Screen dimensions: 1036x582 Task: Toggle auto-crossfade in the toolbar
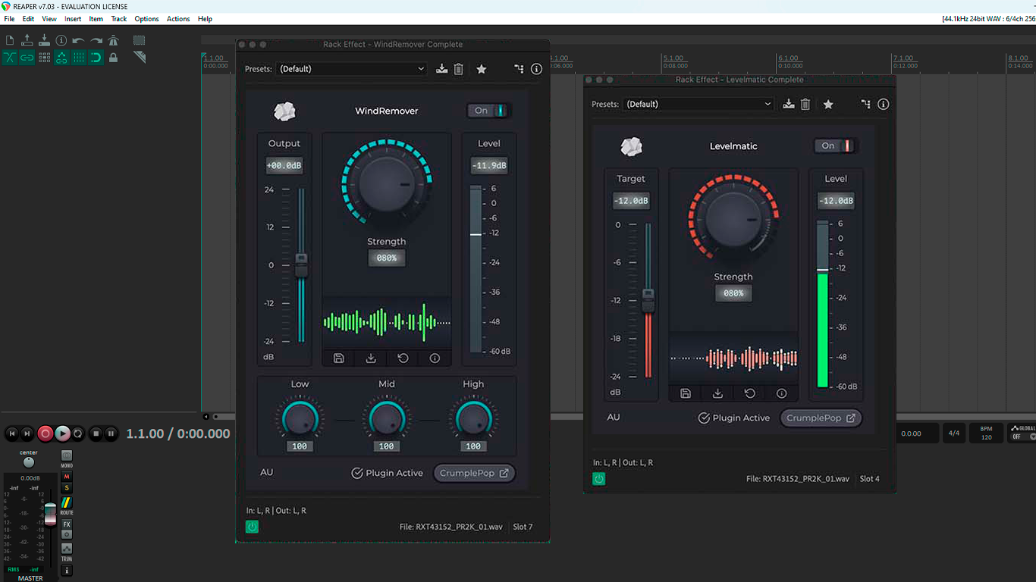point(10,58)
